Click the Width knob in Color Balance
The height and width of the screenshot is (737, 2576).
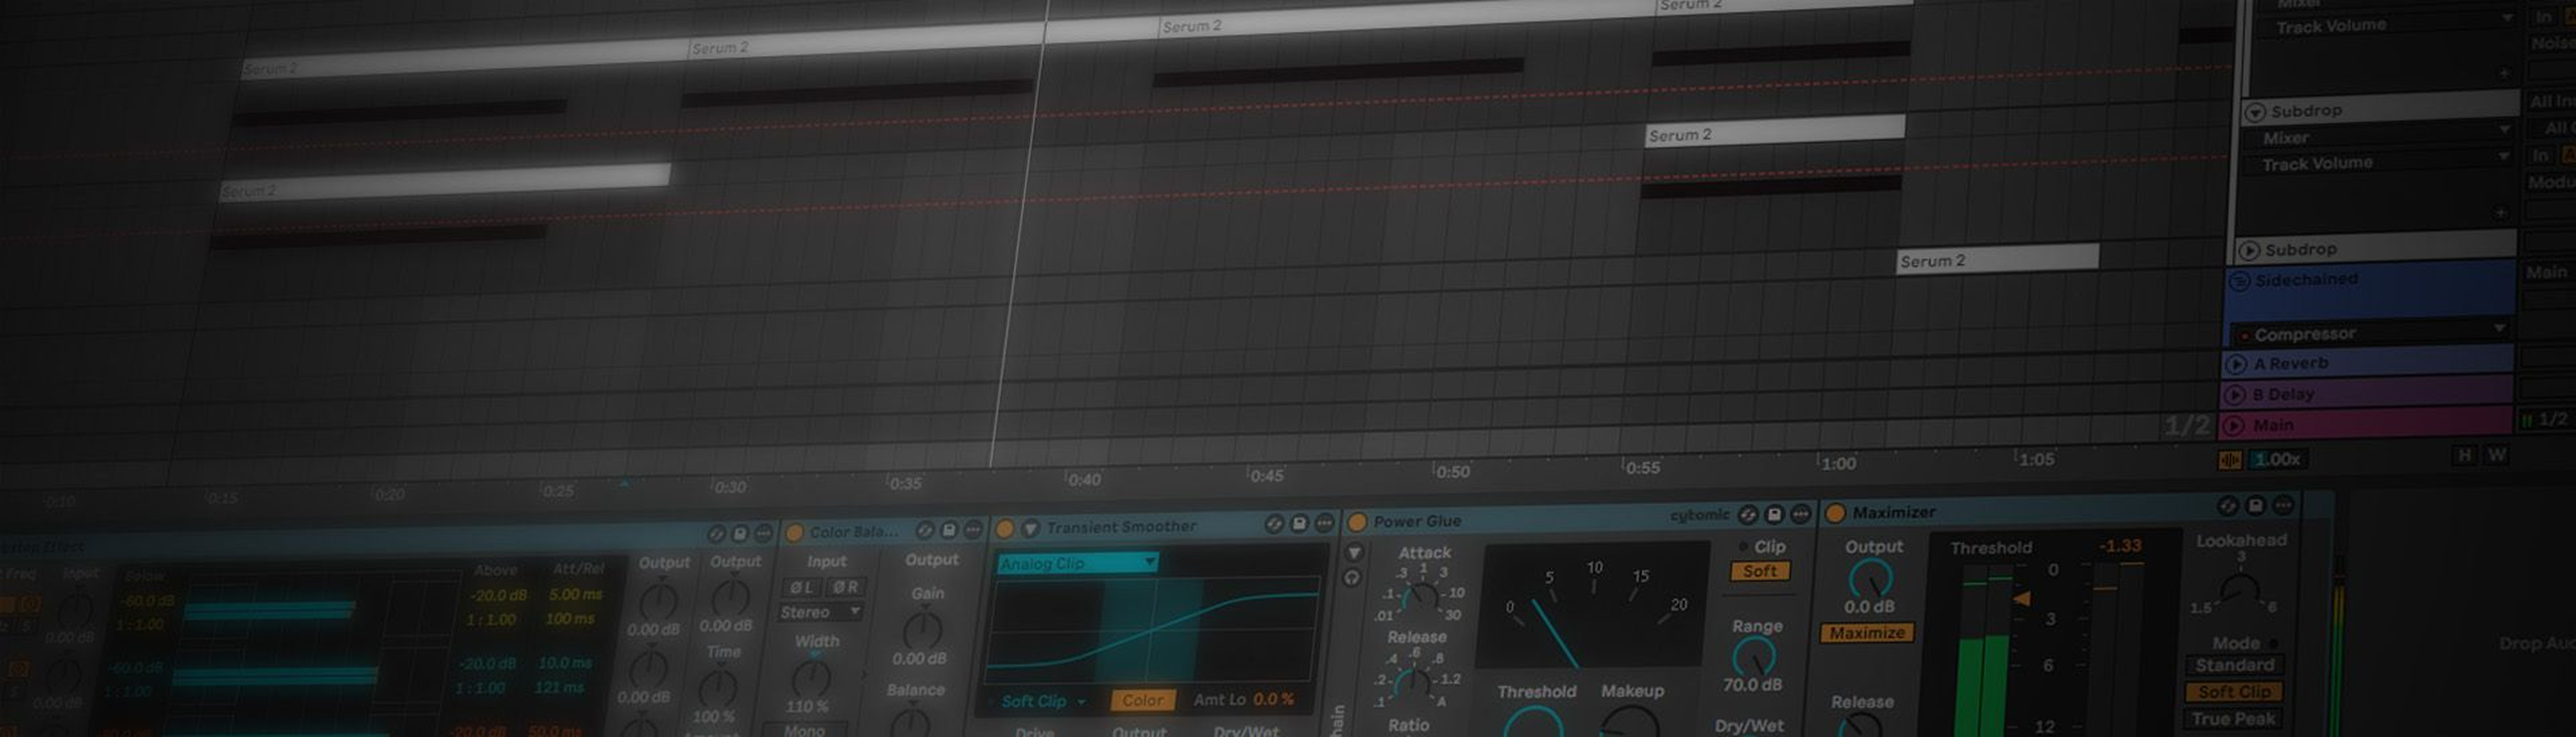(x=811, y=679)
